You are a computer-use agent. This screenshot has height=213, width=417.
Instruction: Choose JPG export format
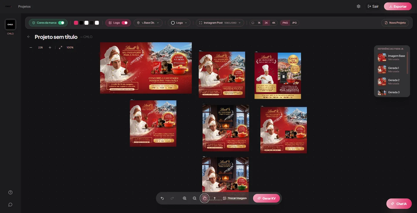(x=294, y=23)
